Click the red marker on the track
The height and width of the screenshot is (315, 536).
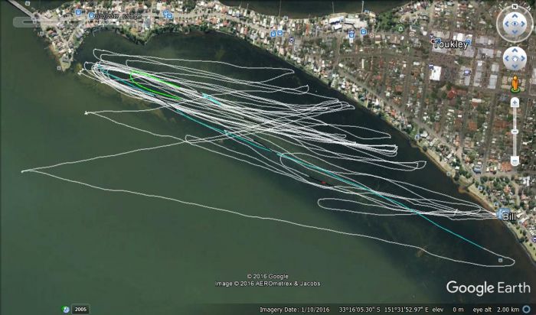323,183
